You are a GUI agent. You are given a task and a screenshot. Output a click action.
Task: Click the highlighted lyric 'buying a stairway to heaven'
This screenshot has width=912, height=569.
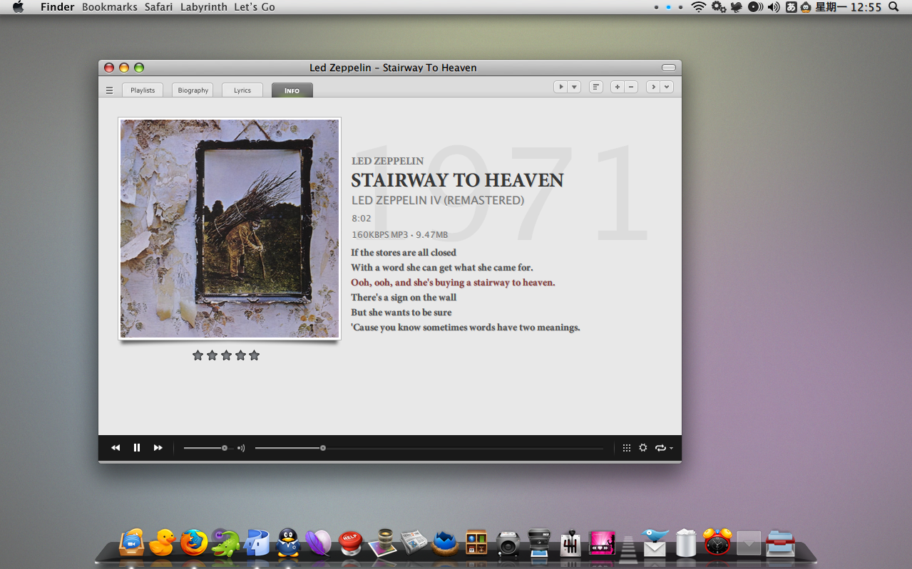click(x=496, y=283)
